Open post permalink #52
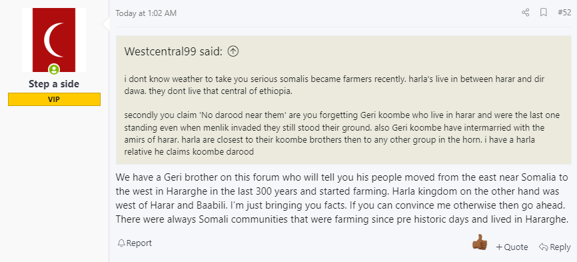Image resolution: width=577 pixels, height=262 pixels. [564, 13]
